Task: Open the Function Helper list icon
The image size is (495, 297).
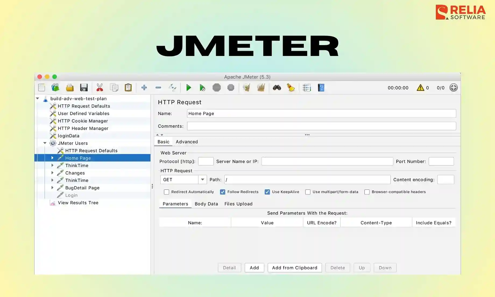Action: tap(307, 88)
